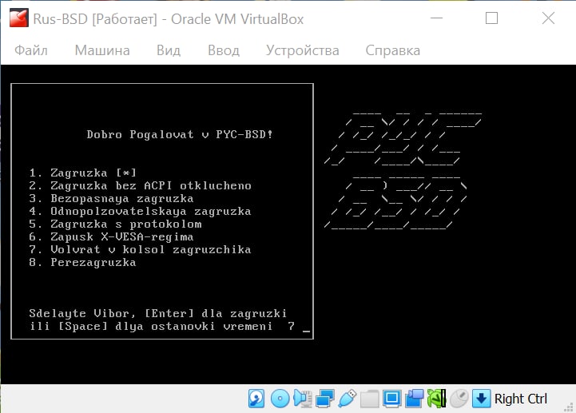
Task: Click the Dobro Pogalovat v PYC-BSD! heading
Action: (180, 134)
